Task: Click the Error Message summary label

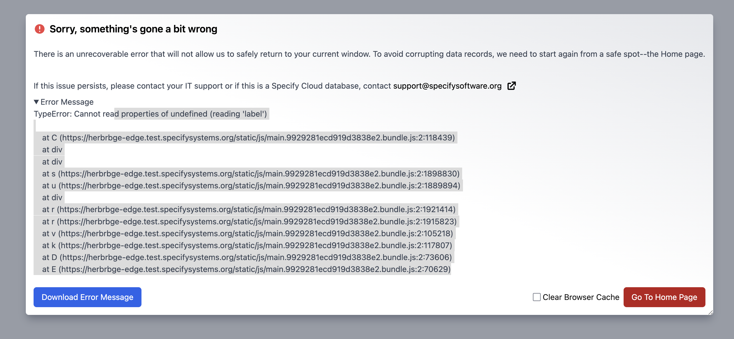Action: coord(67,102)
